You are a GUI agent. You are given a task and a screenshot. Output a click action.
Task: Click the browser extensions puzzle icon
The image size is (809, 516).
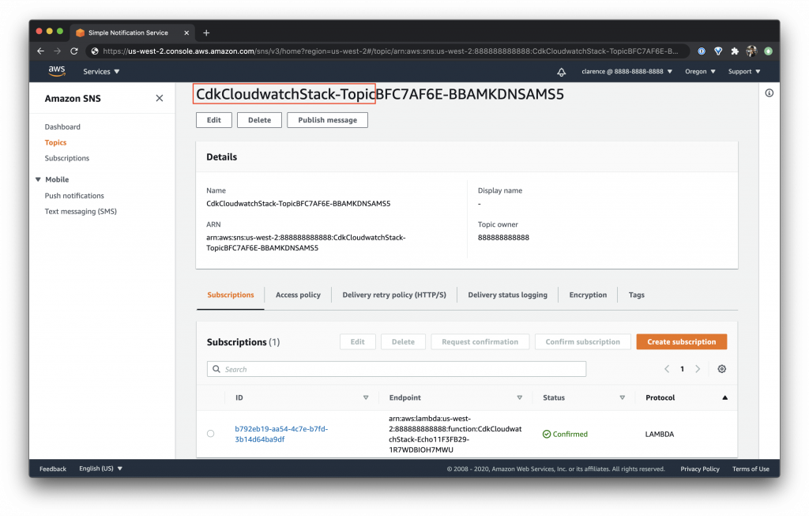(x=735, y=51)
